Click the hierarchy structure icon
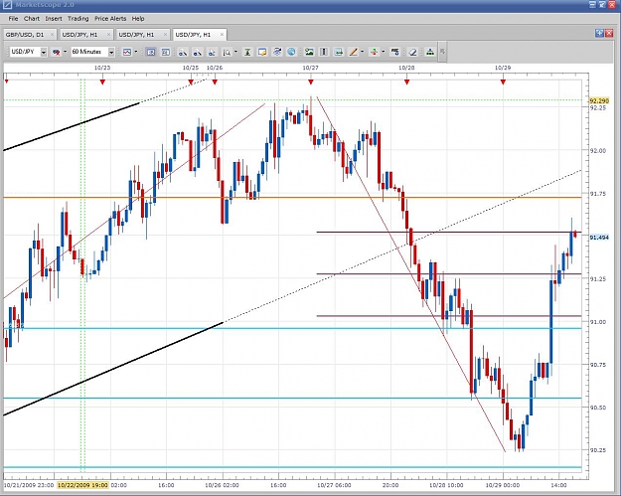This screenshot has width=621, height=496. [x=429, y=52]
